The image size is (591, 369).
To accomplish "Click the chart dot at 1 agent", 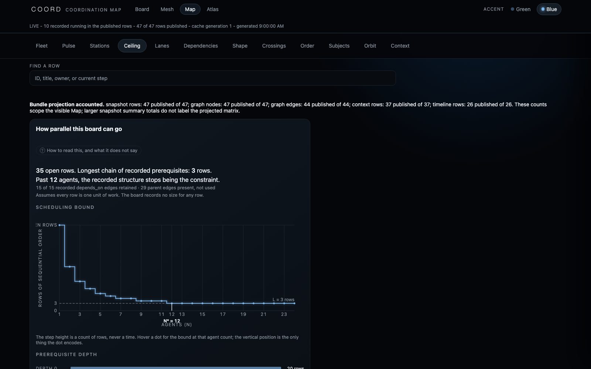I will coord(59,225).
